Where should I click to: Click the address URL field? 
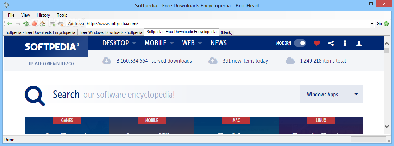(x=228, y=24)
